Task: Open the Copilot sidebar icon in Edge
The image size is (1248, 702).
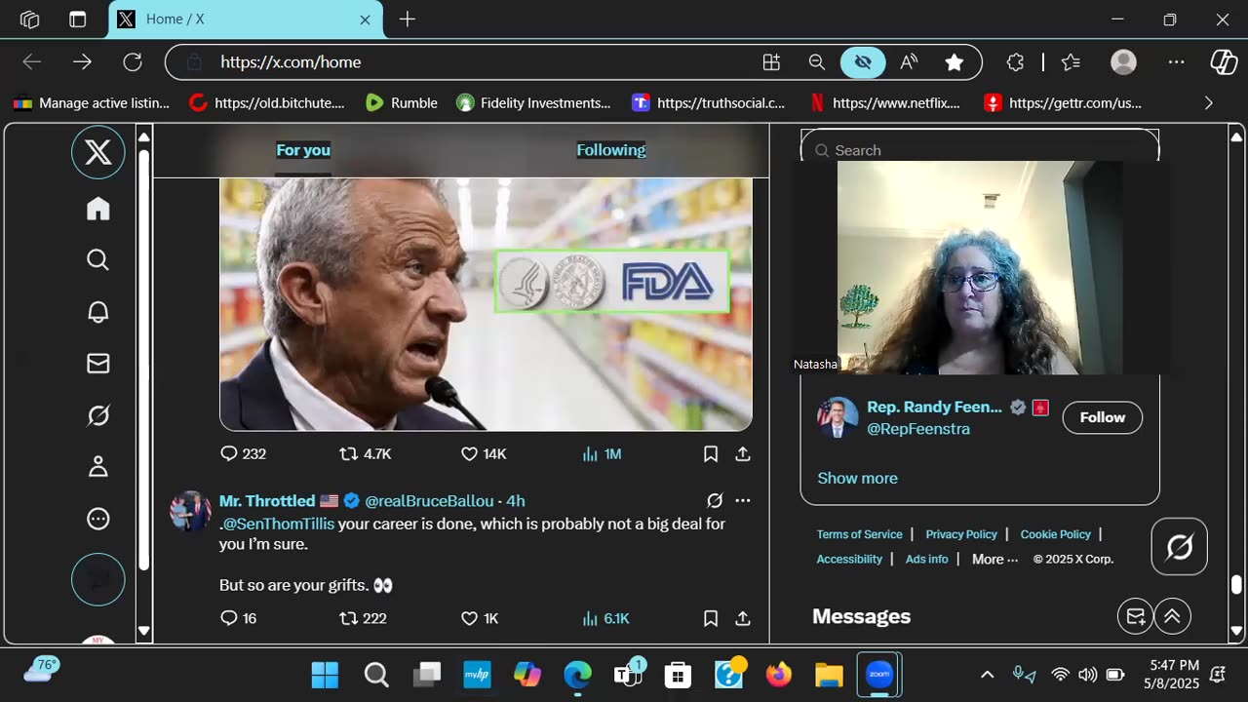Action: pyautogui.click(x=1224, y=62)
